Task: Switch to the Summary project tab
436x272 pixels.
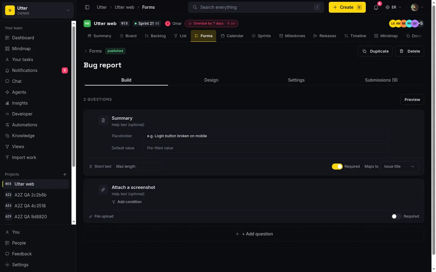Action: 100,36
